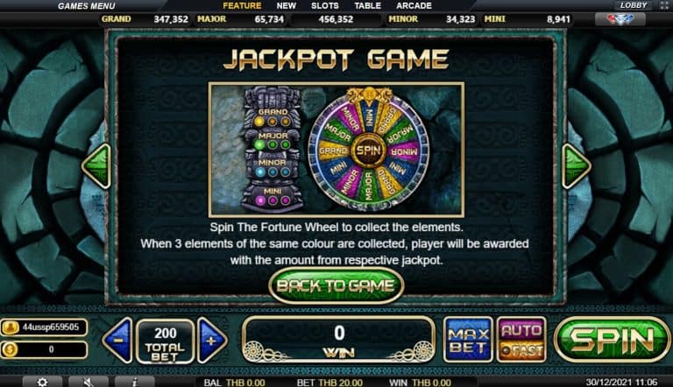Open the Games Menu
Image resolution: width=673 pixels, height=387 pixels.
pos(86,6)
